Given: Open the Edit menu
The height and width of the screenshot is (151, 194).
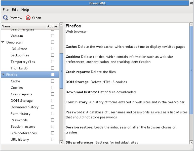Looking at the screenshot, I should (x=15, y=10).
